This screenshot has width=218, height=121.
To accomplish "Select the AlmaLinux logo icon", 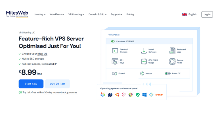I will [x=102, y=95].
